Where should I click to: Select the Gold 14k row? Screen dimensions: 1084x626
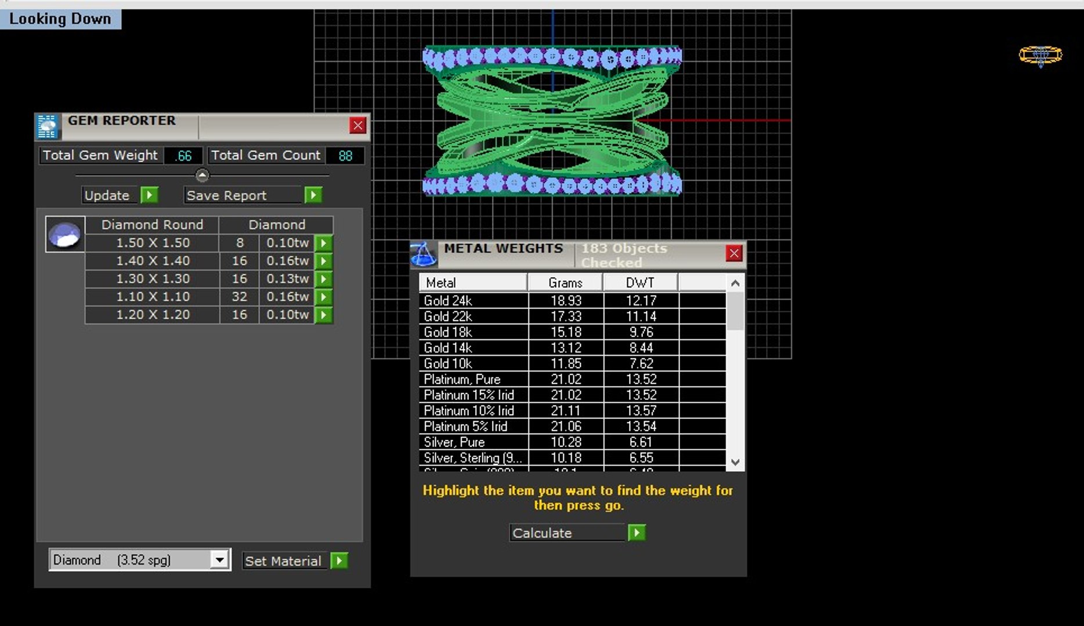pos(572,348)
